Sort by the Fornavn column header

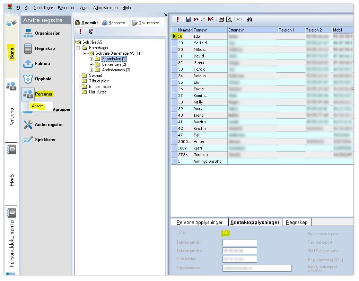coord(210,30)
